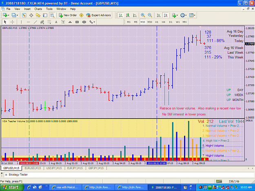The height and width of the screenshot is (191, 255).
Task: Expand the Profiles dropdown arrow
Action: click(x=17, y=15)
